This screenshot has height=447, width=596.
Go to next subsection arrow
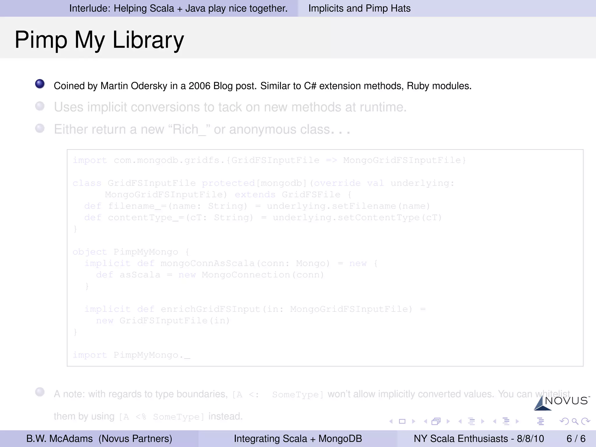coord(483,421)
